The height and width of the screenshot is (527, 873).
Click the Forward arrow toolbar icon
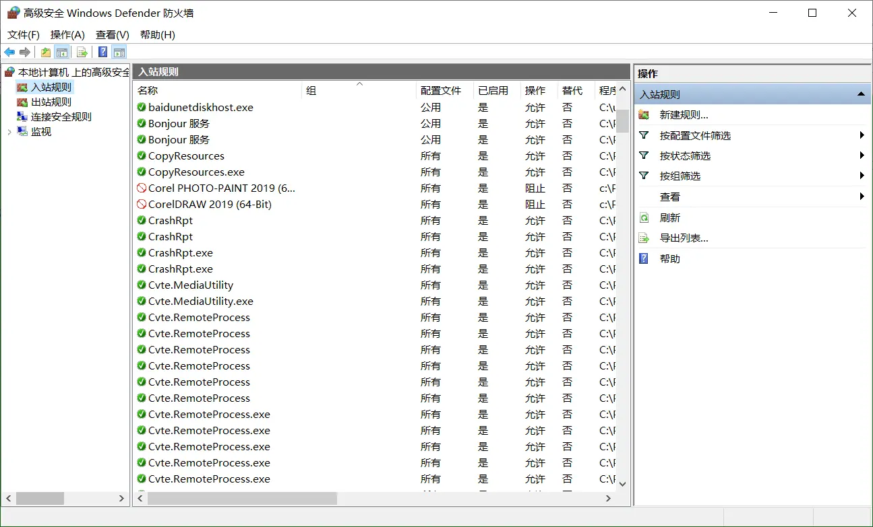pos(25,52)
